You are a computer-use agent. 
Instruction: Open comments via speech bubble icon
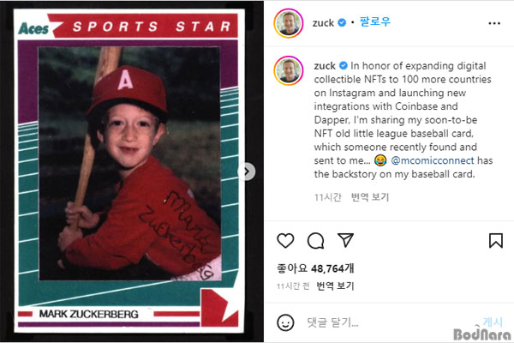[x=315, y=241]
